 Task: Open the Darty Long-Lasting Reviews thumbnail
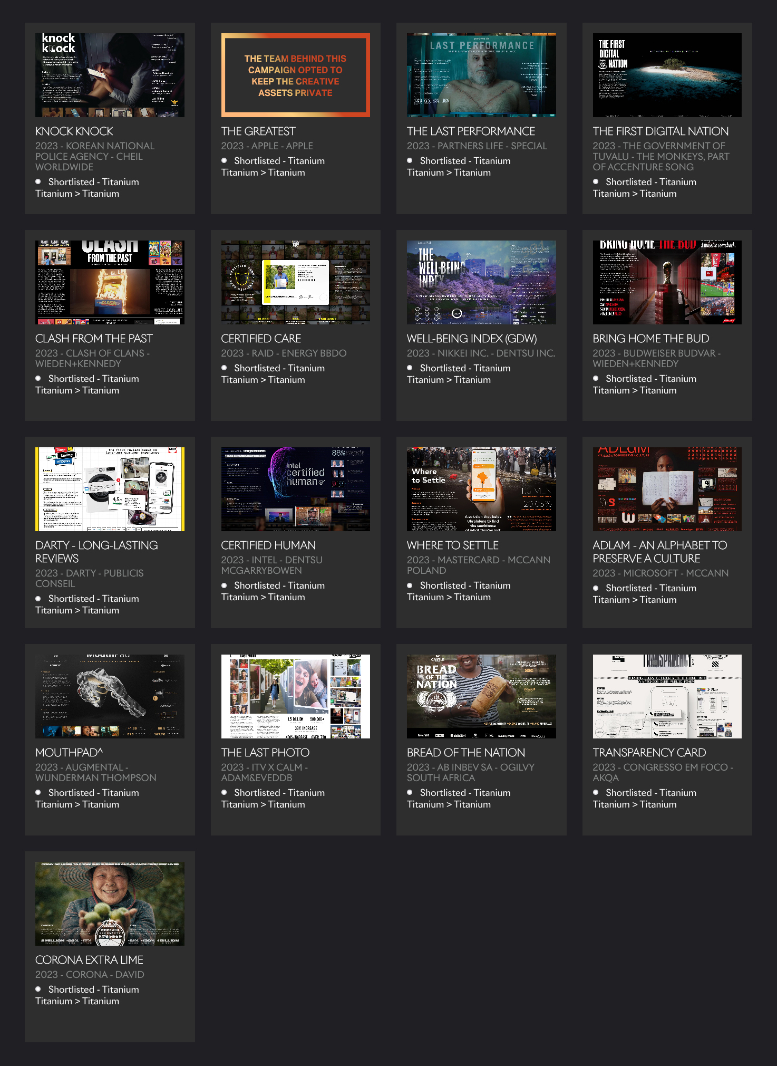click(110, 489)
